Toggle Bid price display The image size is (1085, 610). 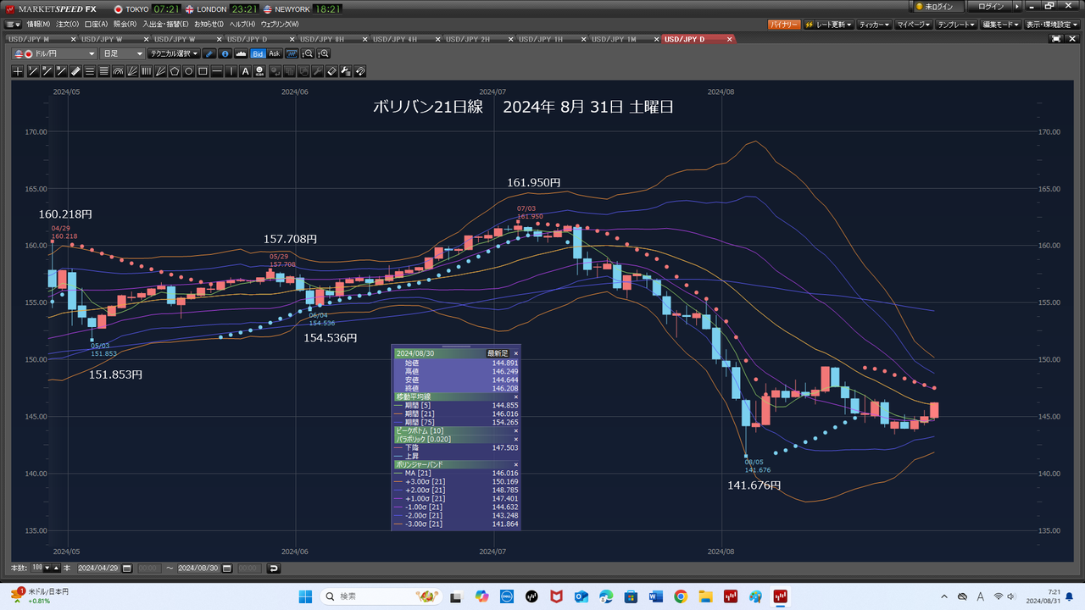(x=258, y=53)
